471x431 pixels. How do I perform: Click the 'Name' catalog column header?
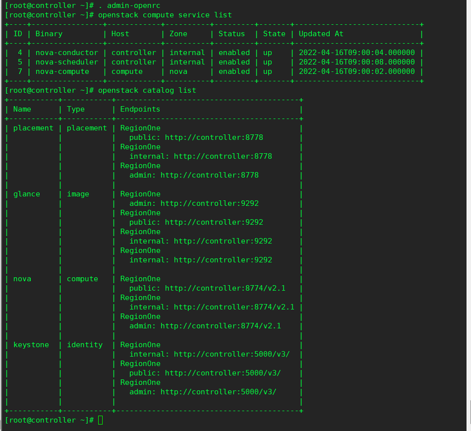(x=22, y=109)
